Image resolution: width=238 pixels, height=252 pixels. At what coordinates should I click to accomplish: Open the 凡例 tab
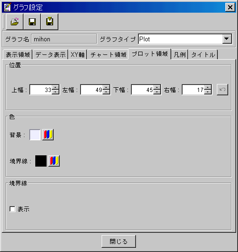click(180, 54)
